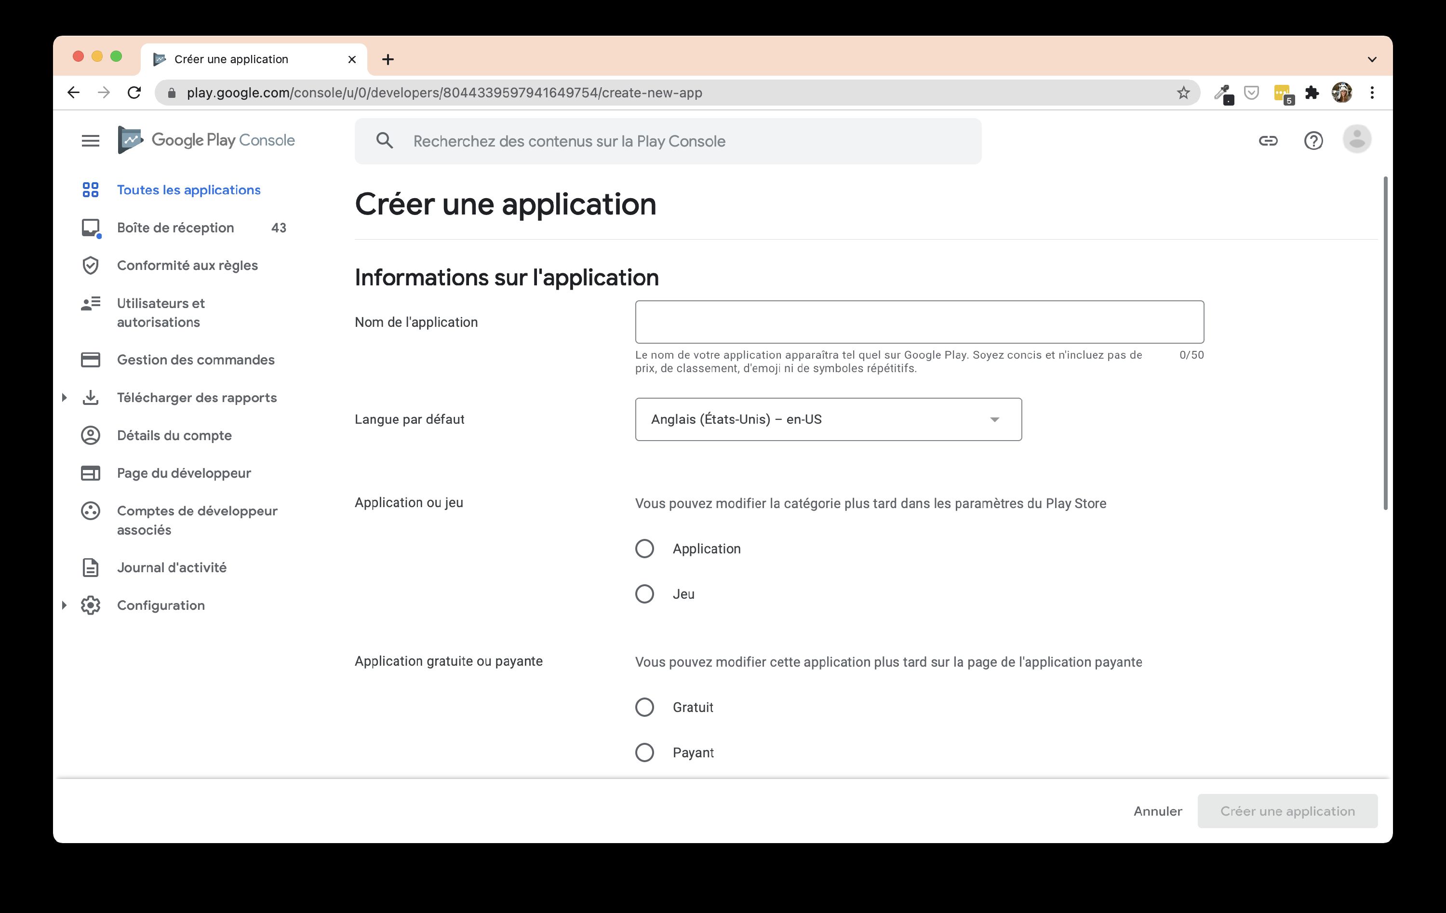Viewport: 1446px width, 913px height.
Task: Expand the Configuration menu arrow
Action: pyautogui.click(x=64, y=605)
